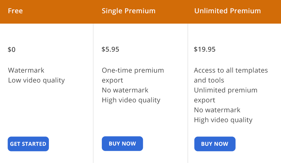Click the $19.95 price

(x=205, y=49)
